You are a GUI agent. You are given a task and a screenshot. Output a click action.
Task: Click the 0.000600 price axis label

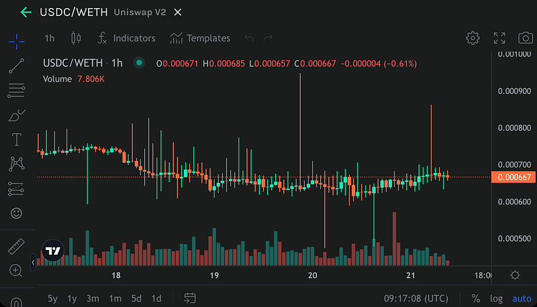pyautogui.click(x=514, y=202)
